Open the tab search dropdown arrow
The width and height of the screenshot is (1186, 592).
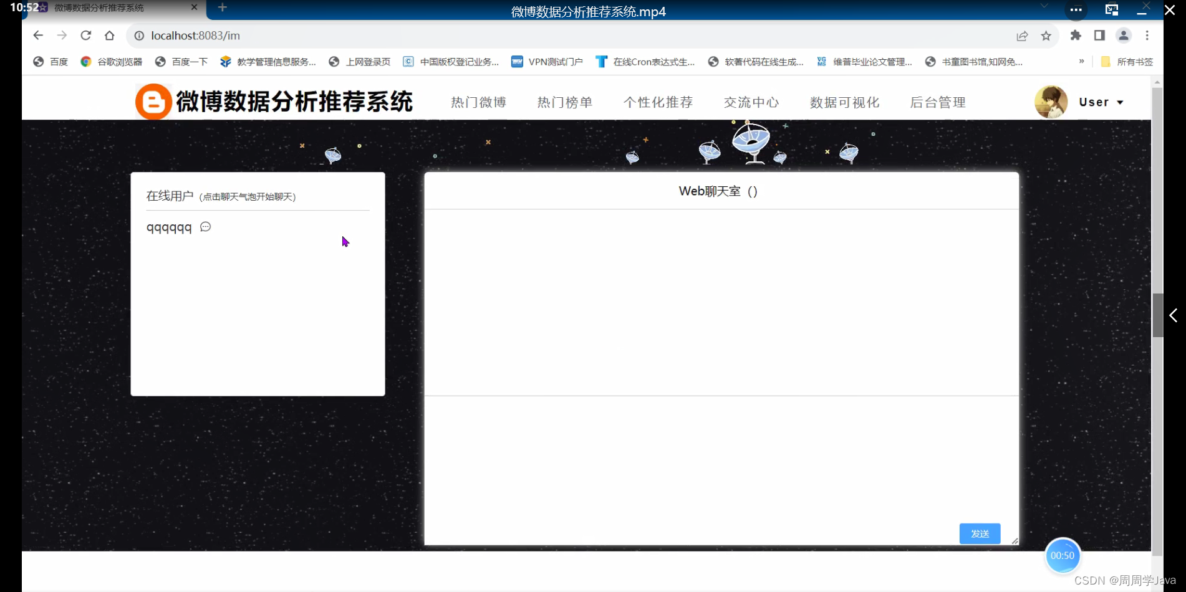(x=1044, y=5)
